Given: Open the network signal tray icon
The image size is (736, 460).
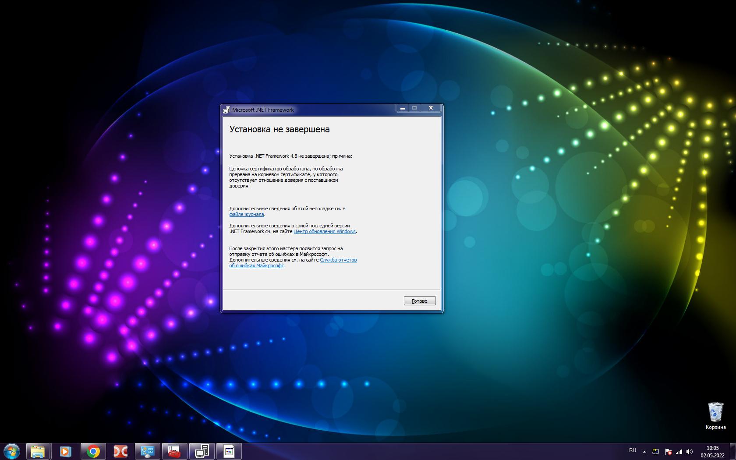Looking at the screenshot, I should point(679,451).
